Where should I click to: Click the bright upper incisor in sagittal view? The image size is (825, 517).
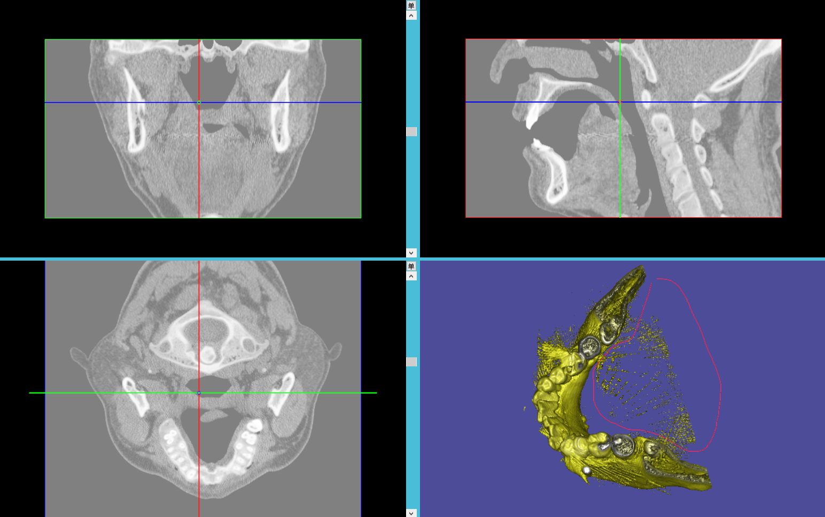coord(532,116)
